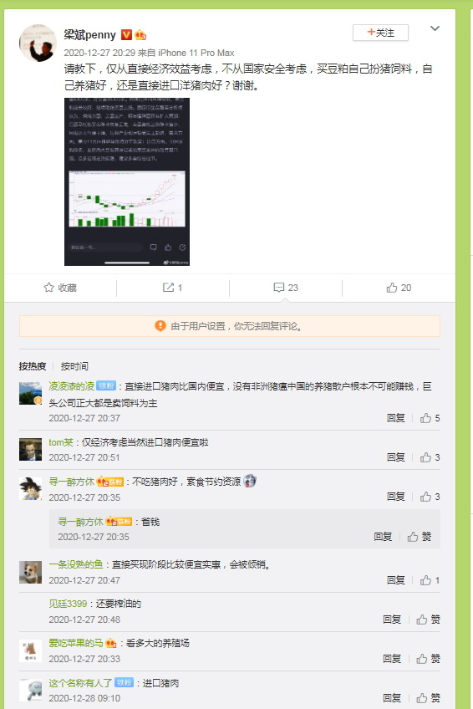Click 回复 on tom莱's comment
The height and width of the screenshot is (709, 473).
pos(396,457)
